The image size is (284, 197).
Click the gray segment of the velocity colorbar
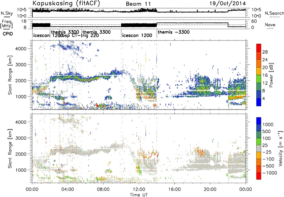(259, 148)
